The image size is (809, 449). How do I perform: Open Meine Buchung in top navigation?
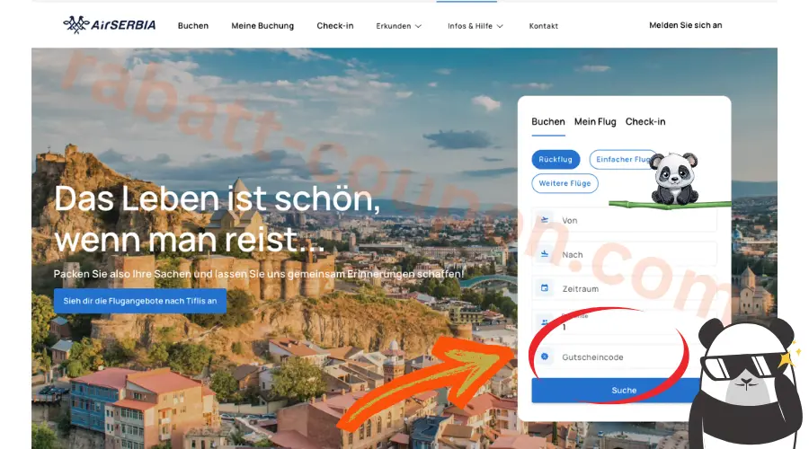coord(262,26)
